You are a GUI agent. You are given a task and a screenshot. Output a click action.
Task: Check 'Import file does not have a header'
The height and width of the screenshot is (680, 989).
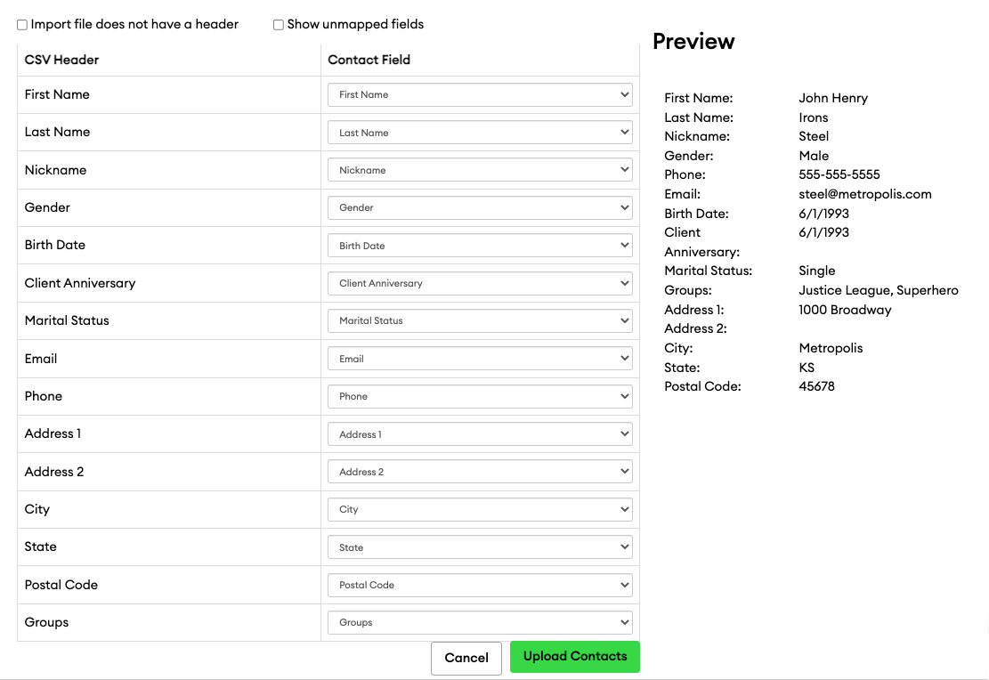(x=21, y=24)
